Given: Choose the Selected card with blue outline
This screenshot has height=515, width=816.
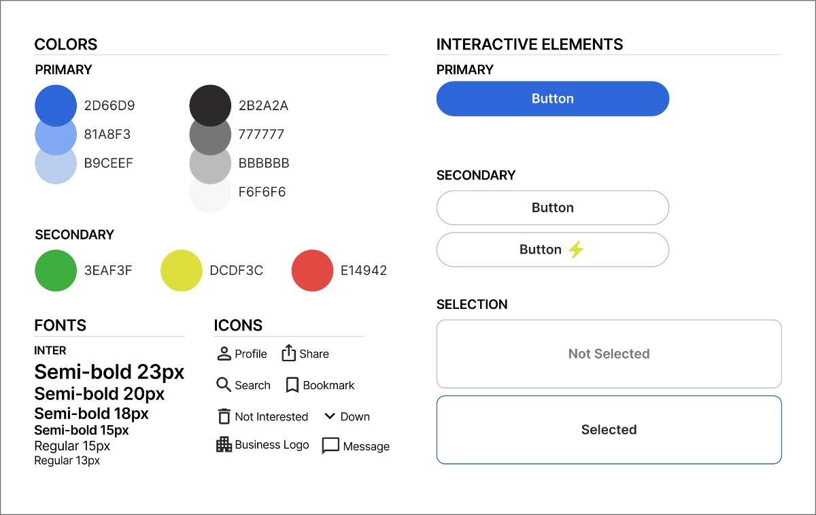Looking at the screenshot, I should tap(609, 430).
